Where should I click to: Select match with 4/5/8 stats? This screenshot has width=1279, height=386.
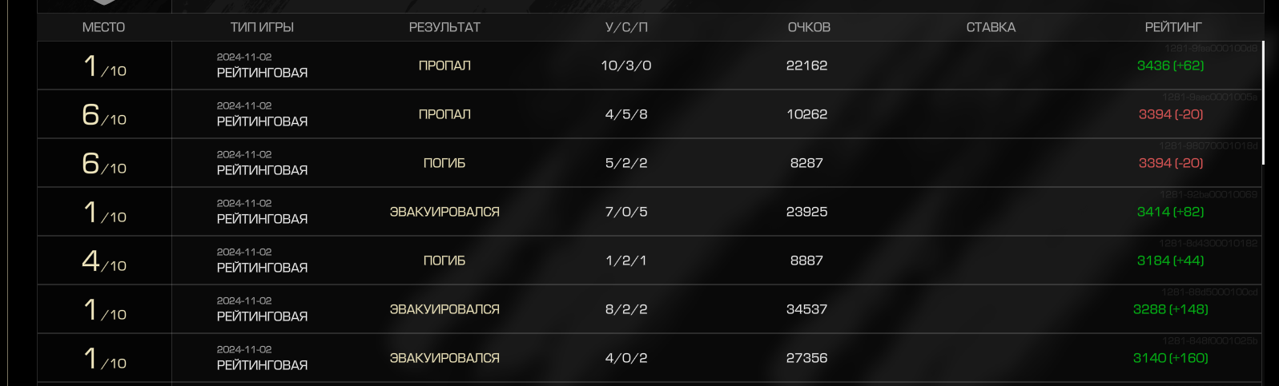(650, 114)
